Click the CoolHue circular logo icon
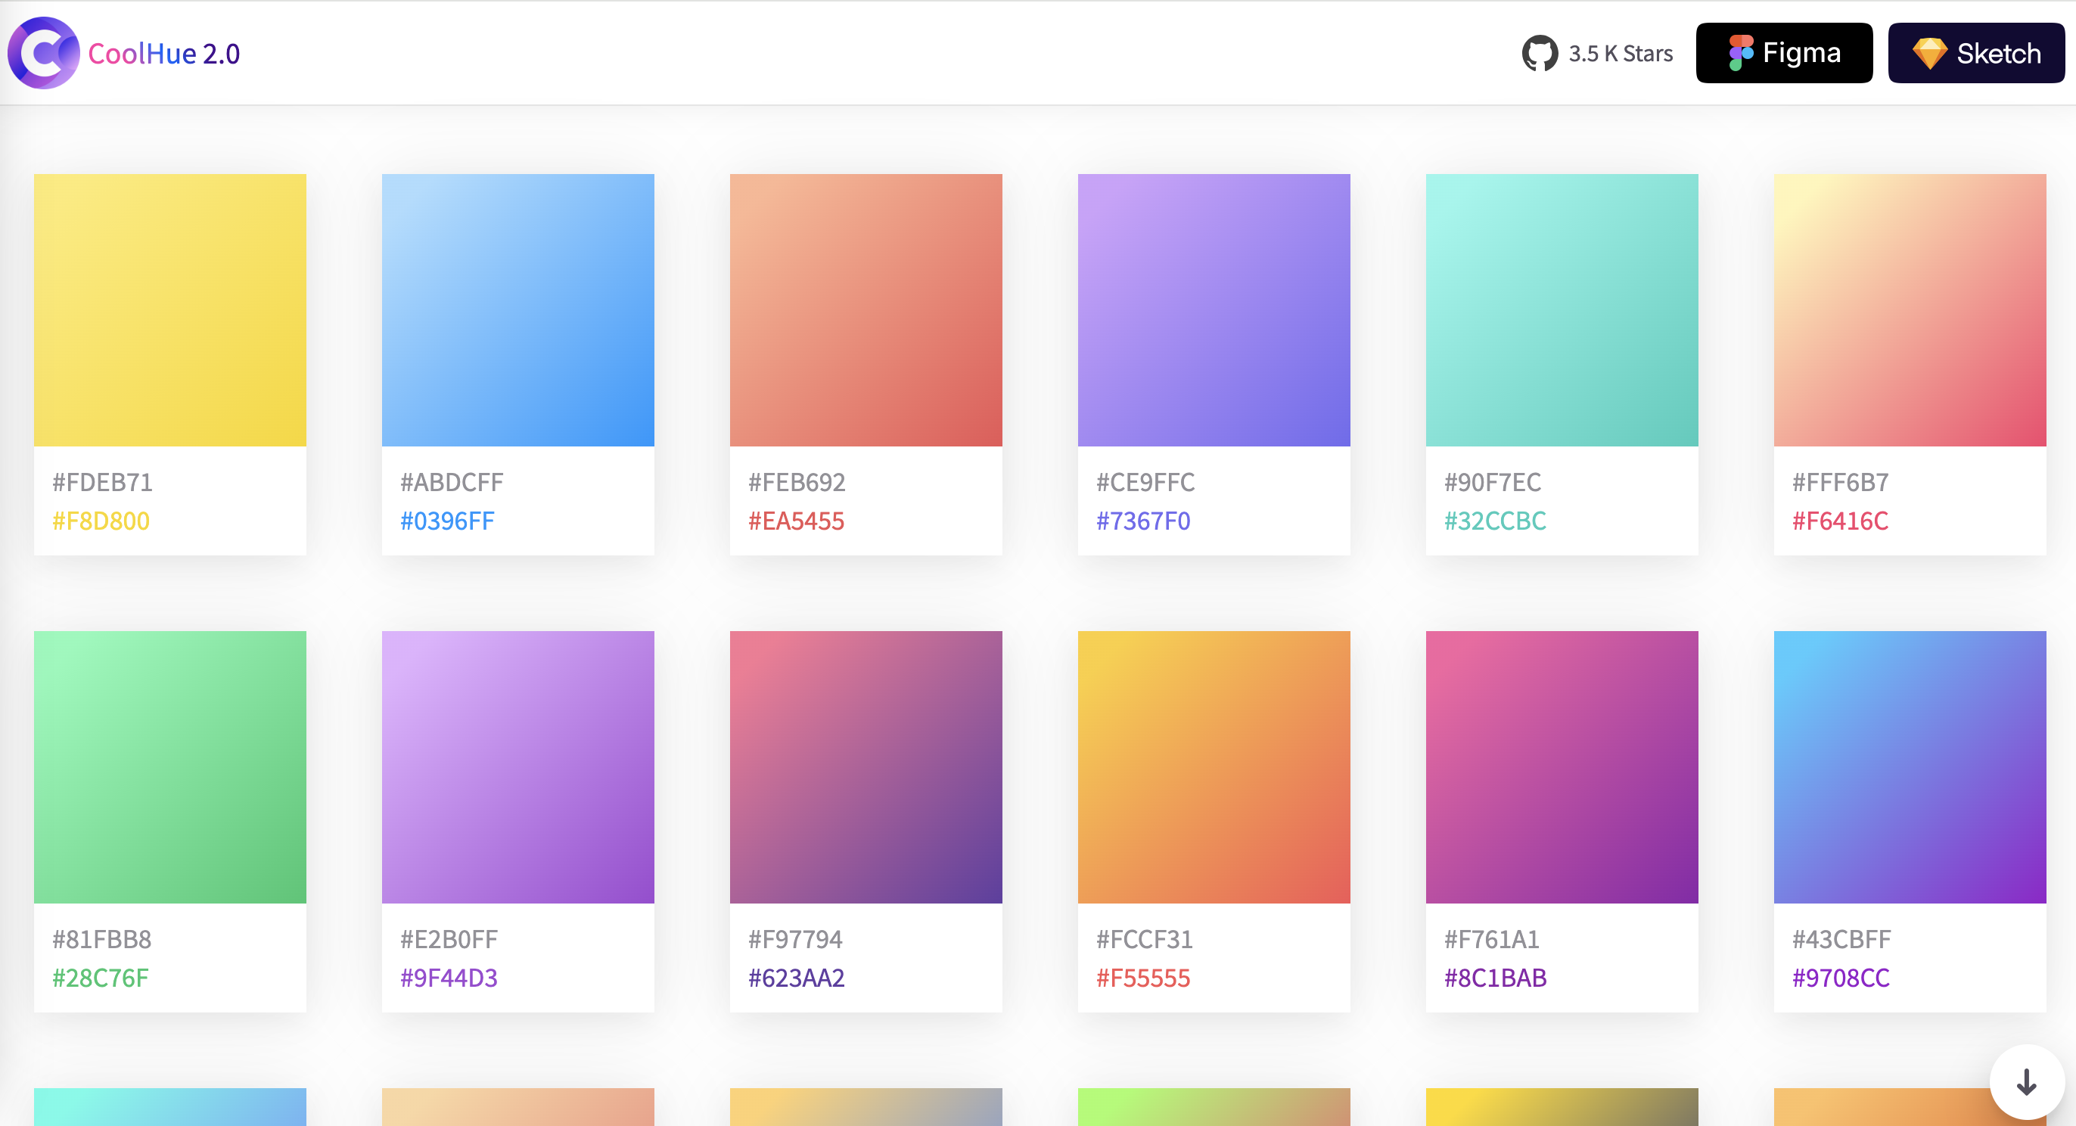This screenshot has height=1126, width=2076. tap(44, 53)
